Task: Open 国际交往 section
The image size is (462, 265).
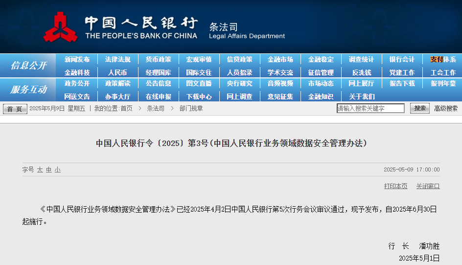Action: 199,72
